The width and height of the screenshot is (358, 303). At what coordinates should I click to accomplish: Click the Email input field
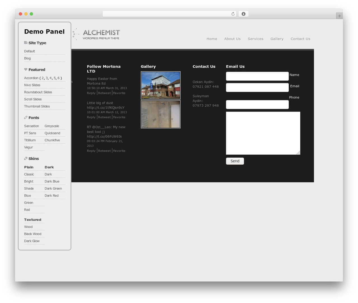click(x=257, y=87)
